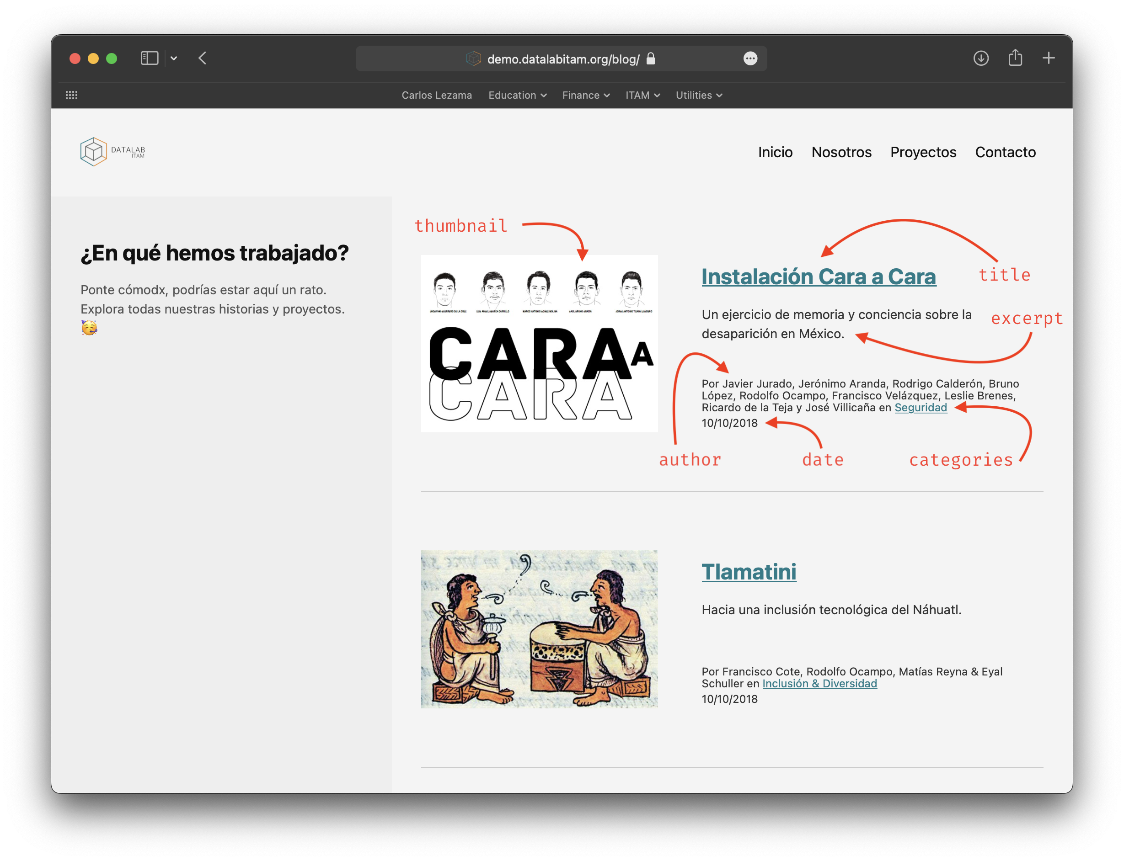This screenshot has height=861, width=1124.
Task: Click the Share icon
Action: 1015,58
